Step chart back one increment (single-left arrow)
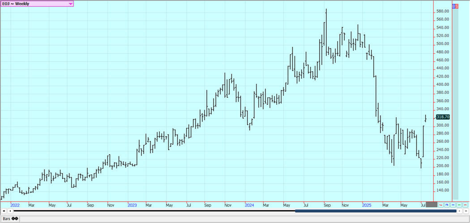Image resolution: width=470 pixels, height=223 pixels. [x=10, y=211]
